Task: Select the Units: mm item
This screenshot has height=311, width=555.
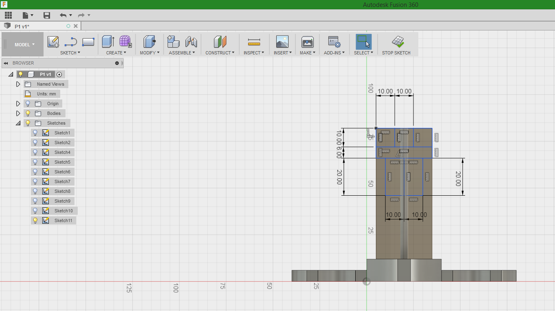Action: [46, 94]
